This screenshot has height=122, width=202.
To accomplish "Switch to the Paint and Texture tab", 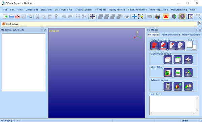I will coord(171,35).
